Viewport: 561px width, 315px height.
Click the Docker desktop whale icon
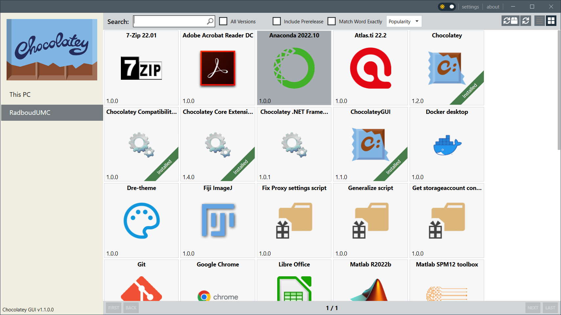[447, 145]
